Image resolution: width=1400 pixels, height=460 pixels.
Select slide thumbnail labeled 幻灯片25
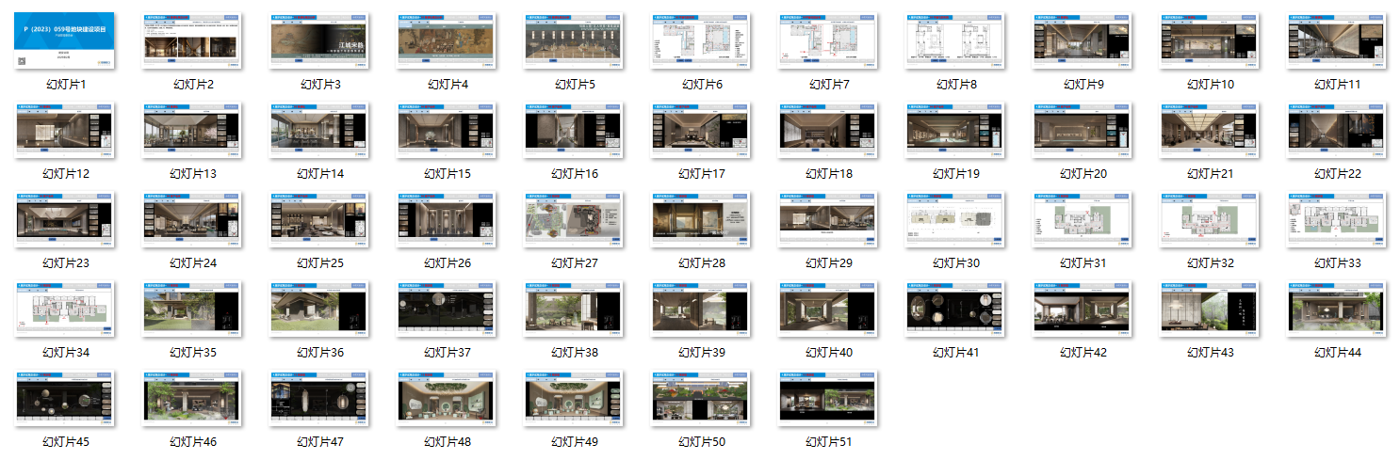point(319,220)
